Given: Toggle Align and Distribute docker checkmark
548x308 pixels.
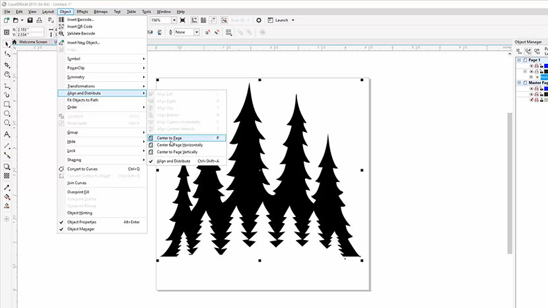Looking at the screenshot, I should 173,161.
